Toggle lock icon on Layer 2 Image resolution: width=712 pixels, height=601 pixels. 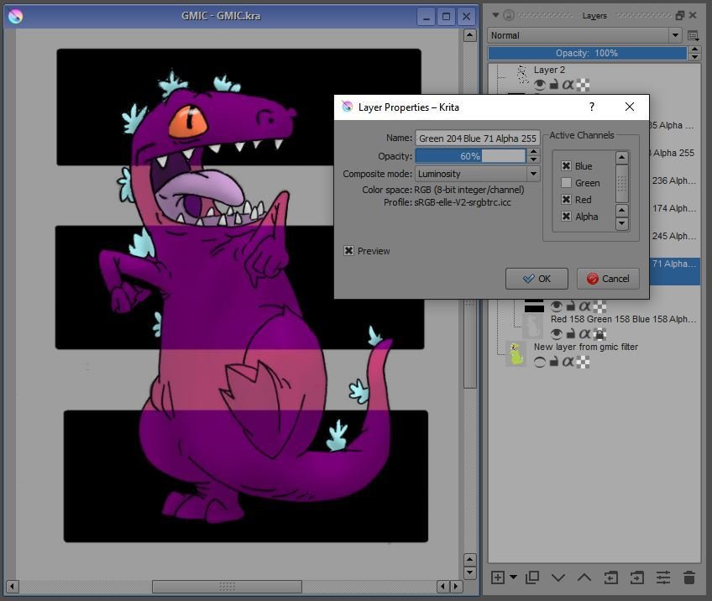(x=554, y=85)
